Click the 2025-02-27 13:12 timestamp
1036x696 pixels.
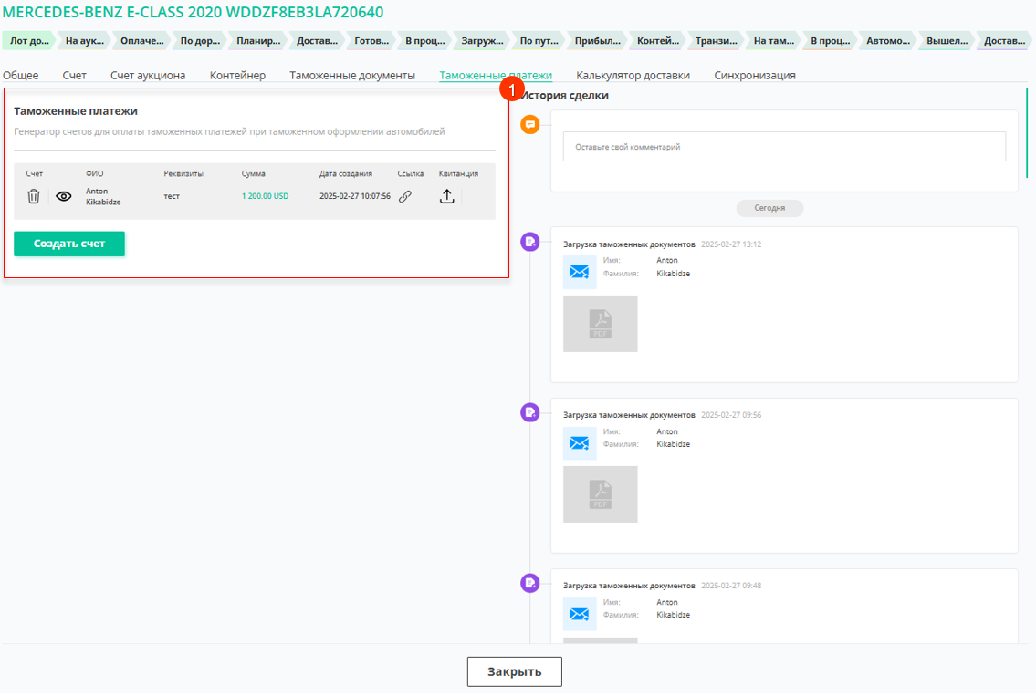[x=731, y=244]
